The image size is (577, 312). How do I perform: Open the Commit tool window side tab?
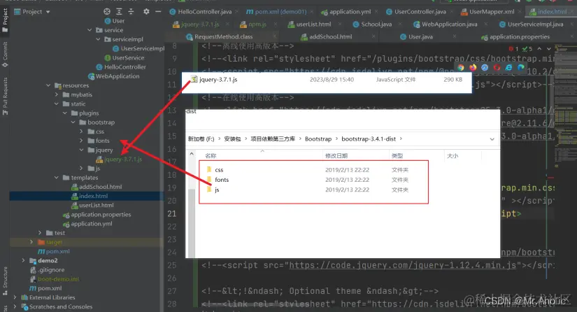point(5,55)
